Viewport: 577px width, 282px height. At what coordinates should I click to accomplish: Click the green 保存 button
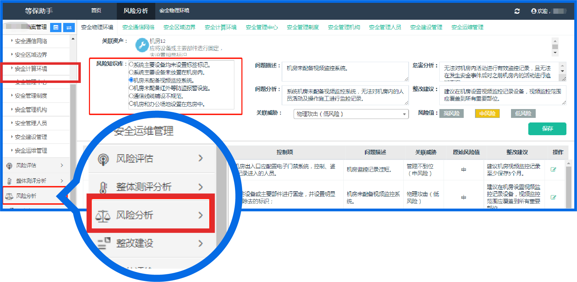[x=547, y=129]
